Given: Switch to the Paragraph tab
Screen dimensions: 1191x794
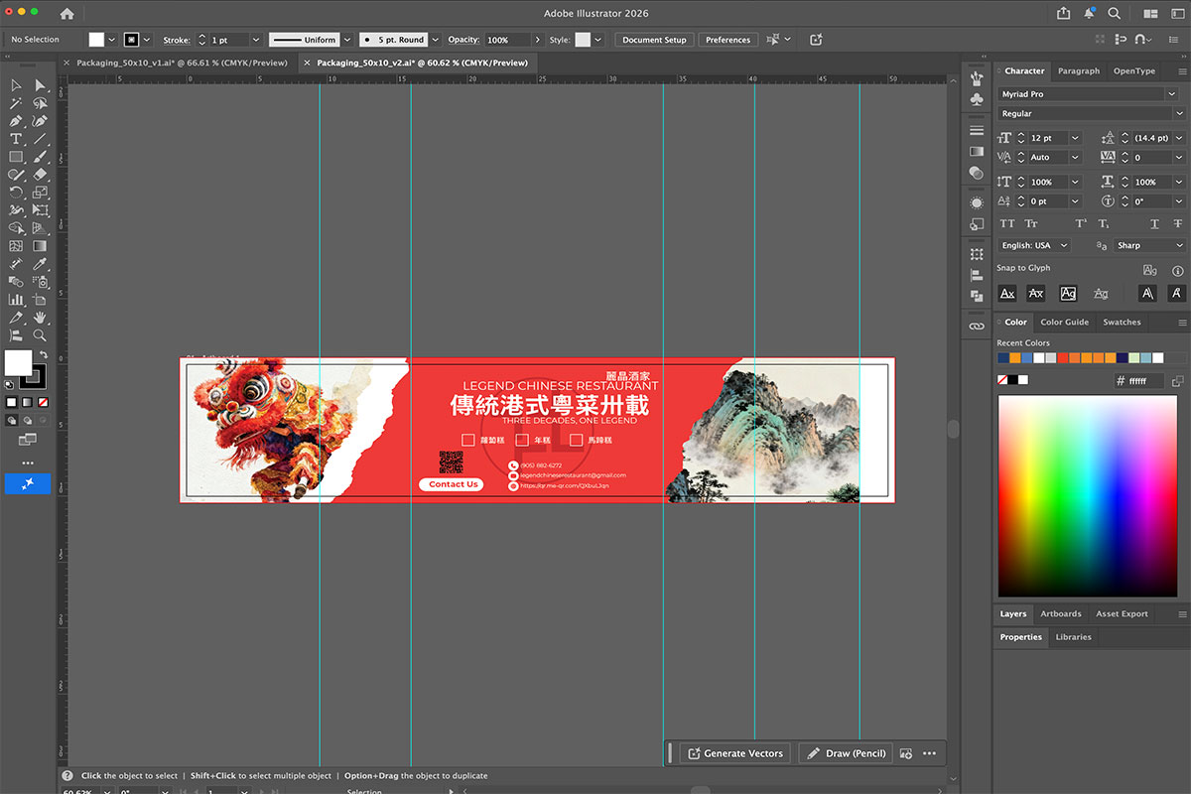Looking at the screenshot, I should click(x=1079, y=70).
